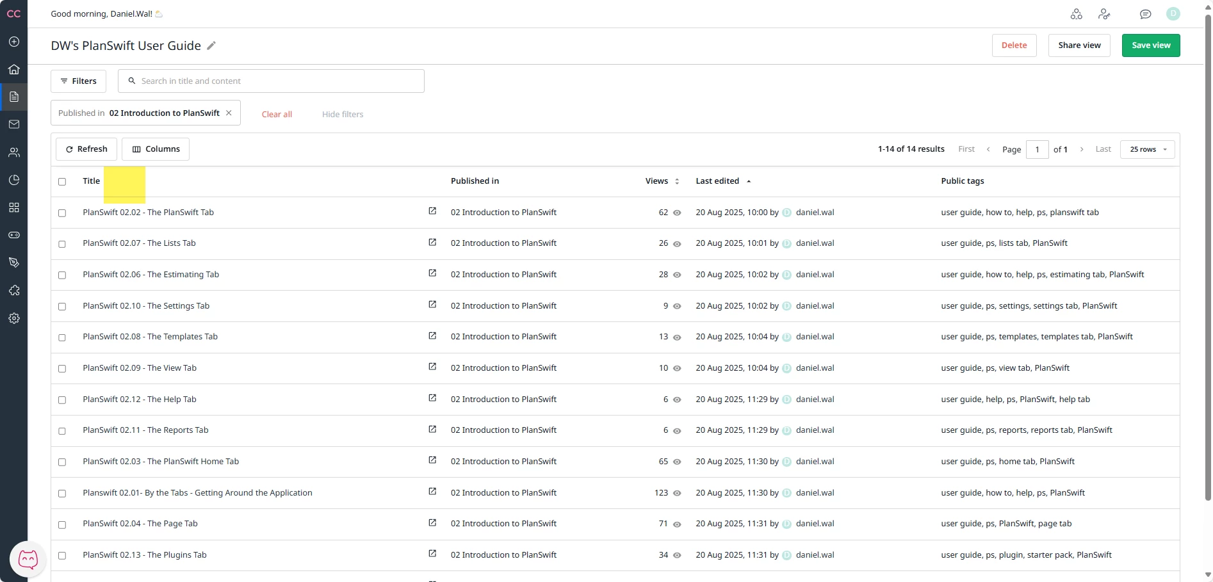Click Clear all filters link

coord(277,114)
